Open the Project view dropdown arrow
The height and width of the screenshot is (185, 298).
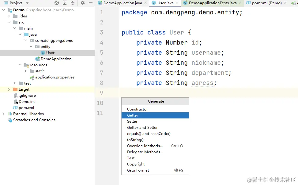coord(27,3)
